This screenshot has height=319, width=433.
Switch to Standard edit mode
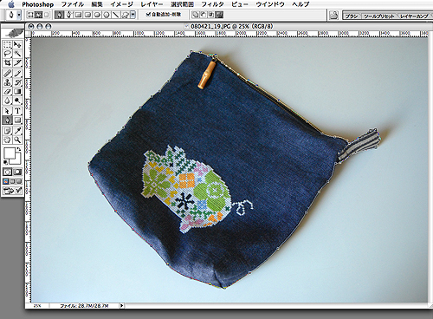click(x=8, y=172)
